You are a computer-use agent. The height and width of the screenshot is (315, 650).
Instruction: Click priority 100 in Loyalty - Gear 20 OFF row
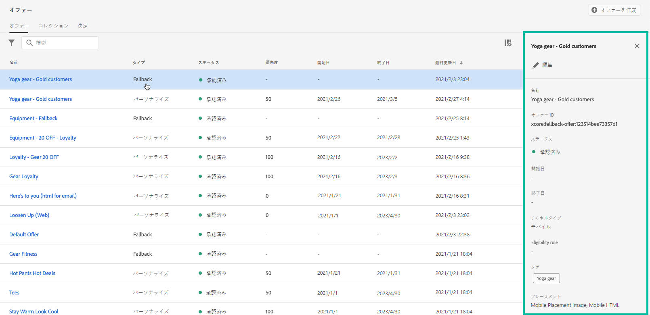point(269,157)
